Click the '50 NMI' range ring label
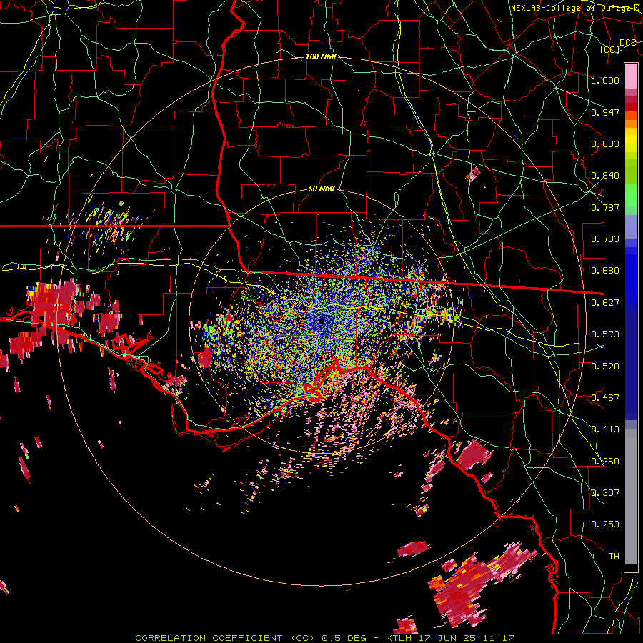Screen dimensions: 643x643 click(321, 189)
